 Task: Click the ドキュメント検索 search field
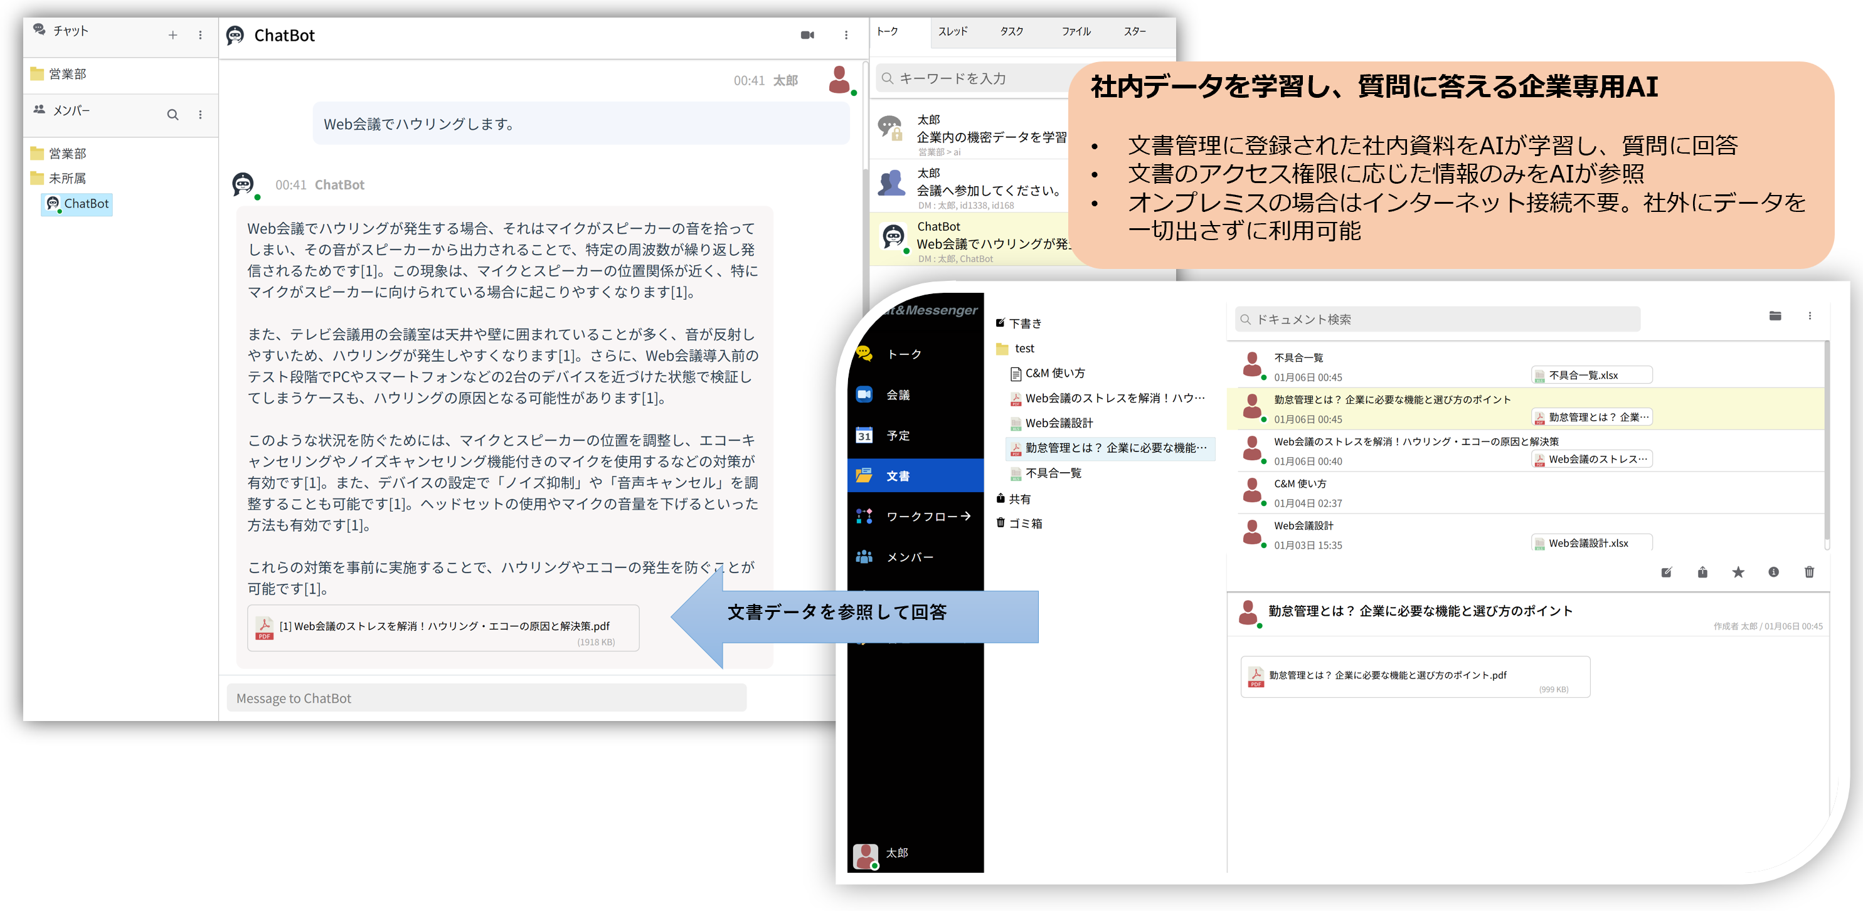[1439, 319]
